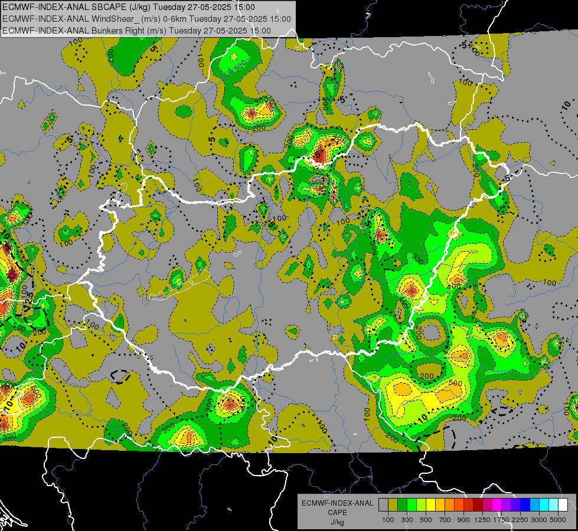
Task: Click the 3000 legend scale value
Action: [x=539, y=520]
